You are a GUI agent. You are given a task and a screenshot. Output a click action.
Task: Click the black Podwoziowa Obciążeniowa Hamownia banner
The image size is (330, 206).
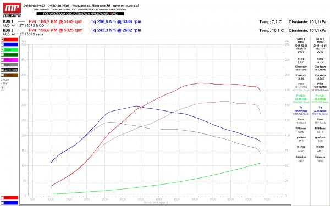80,14
